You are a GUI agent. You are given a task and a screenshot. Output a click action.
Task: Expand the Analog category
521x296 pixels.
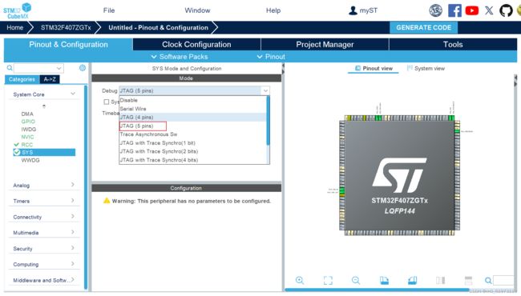tap(73, 185)
